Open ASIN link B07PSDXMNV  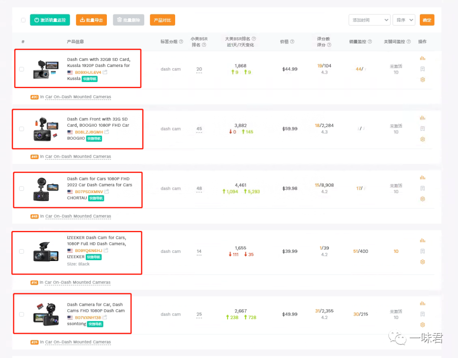tap(89, 192)
